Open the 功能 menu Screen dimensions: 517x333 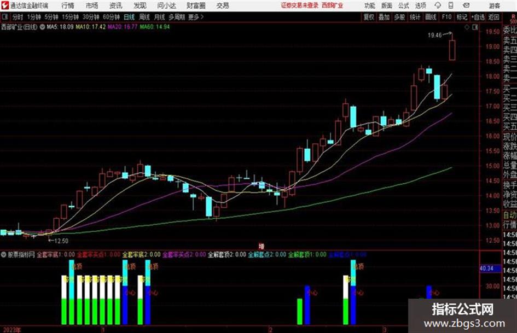369,5
